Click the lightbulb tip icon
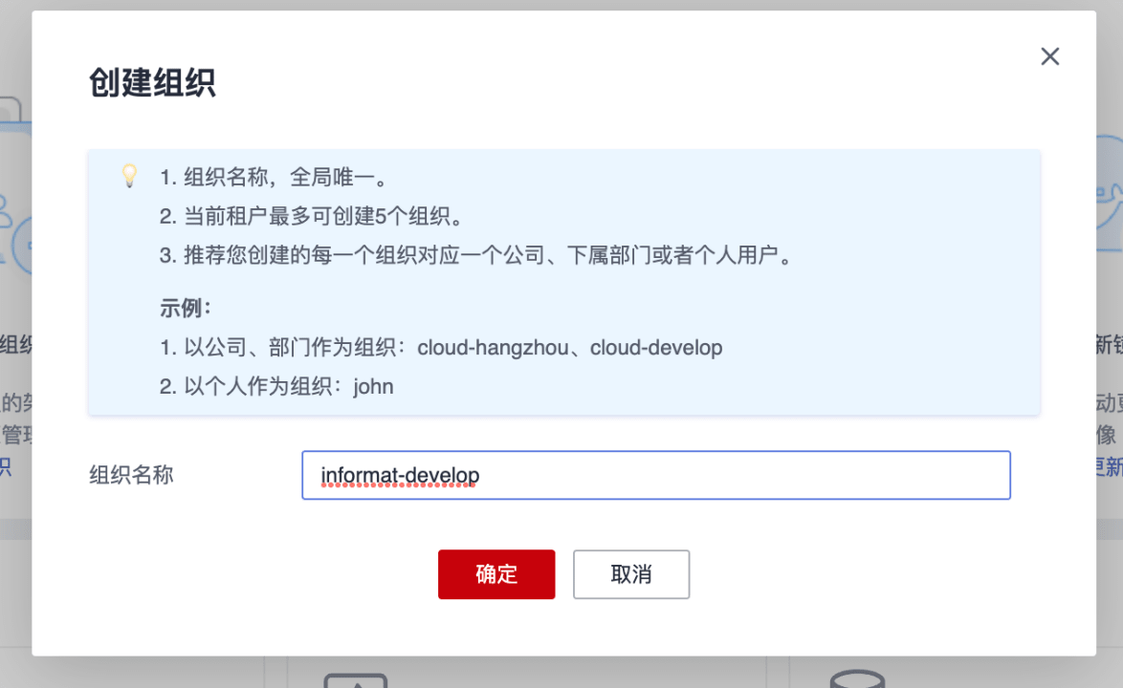 pos(129,176)
